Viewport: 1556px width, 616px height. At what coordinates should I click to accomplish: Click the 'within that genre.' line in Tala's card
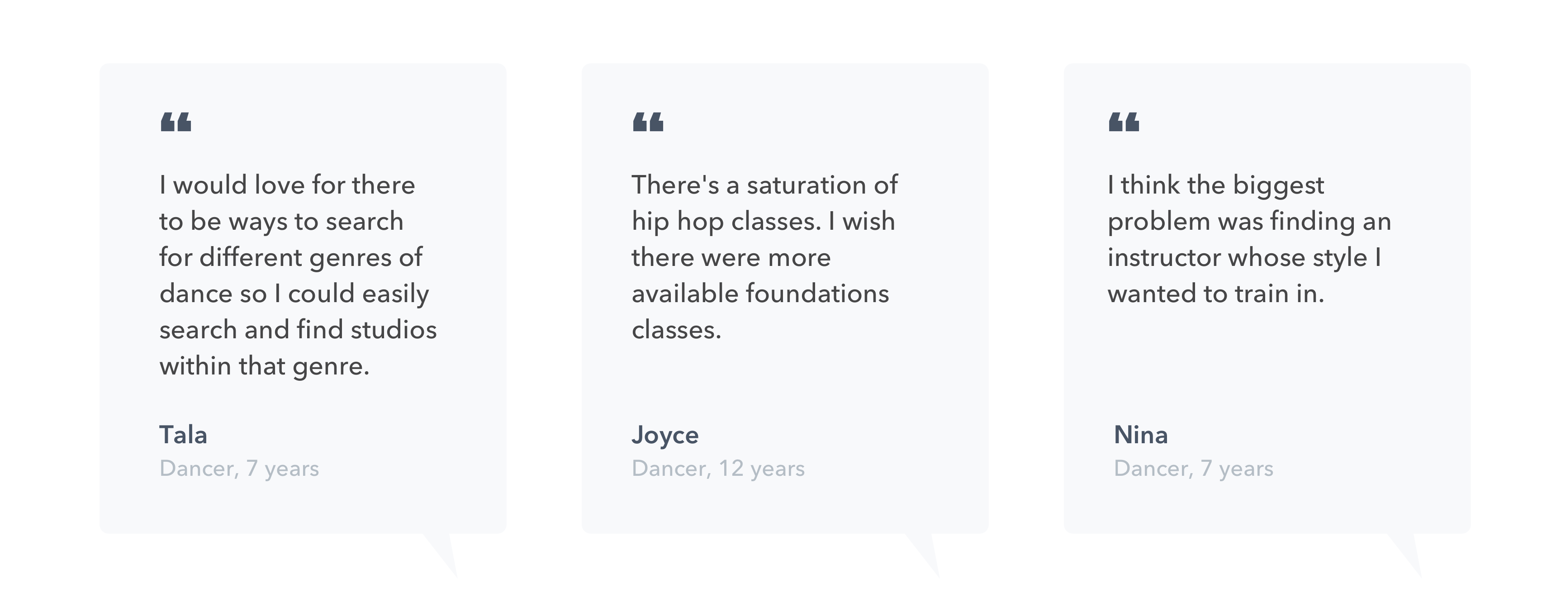click(265, 367)
